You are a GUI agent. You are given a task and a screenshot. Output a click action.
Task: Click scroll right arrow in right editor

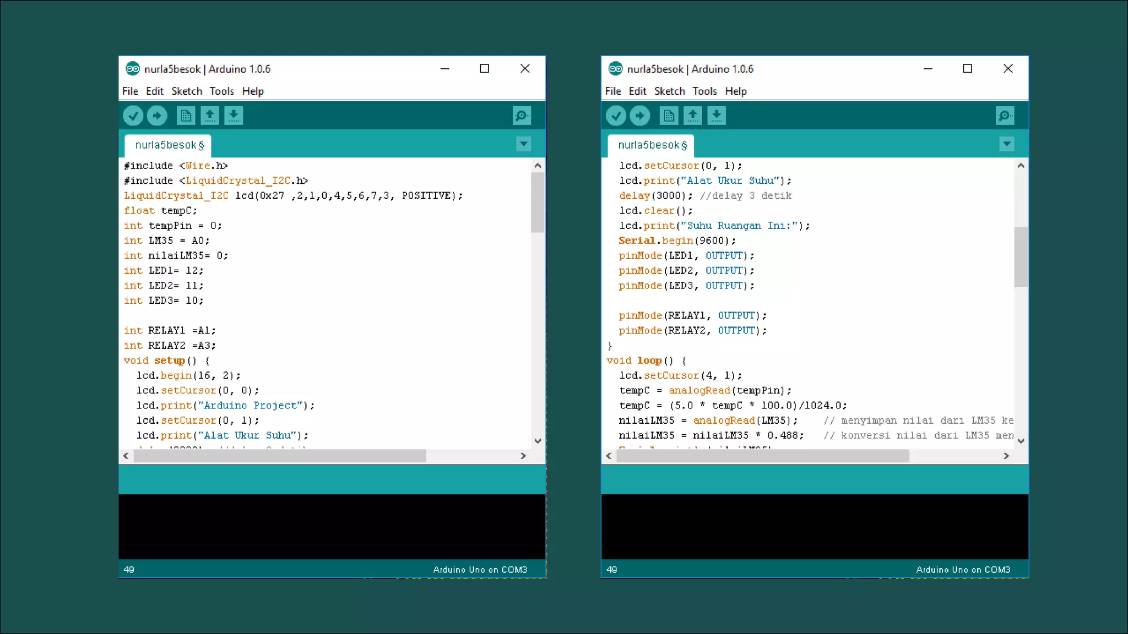[1006, 456]
